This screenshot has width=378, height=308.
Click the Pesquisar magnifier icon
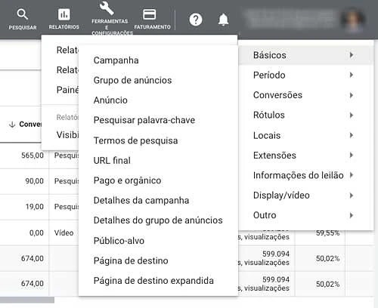23,14
